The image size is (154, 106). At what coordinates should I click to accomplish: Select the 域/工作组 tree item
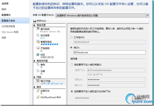[49, 82]
